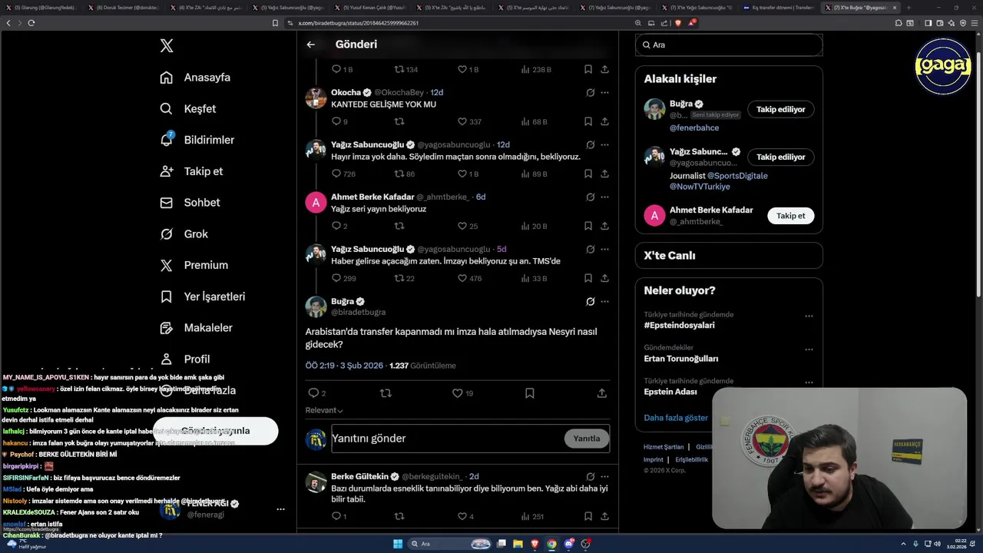View stats for Yağız's 89 B views reply
Image resolution: width=983 pixels, height=553 pixels.
pyautogui.click(x=535, y=174)
